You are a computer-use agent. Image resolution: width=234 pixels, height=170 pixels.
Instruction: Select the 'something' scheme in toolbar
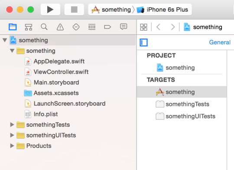pos(111,10)
